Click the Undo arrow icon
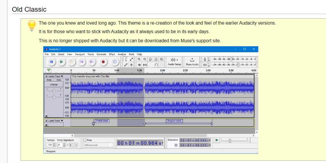This screenshot has height=163, width=326. click(156, 65)
